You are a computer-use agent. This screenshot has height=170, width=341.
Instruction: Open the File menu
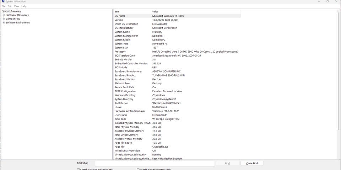pos(3,6)
